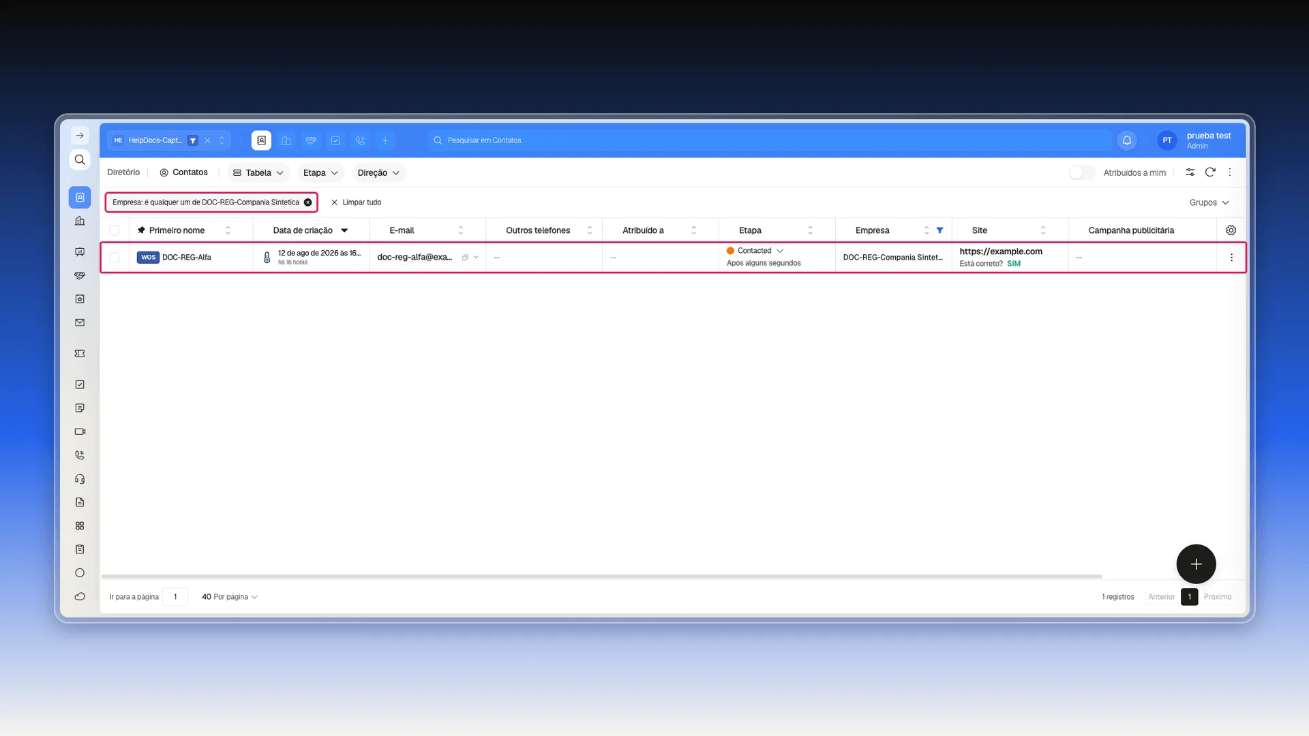Switch to the handshake deals tab in the top bar
The height and width of the screenshot is (736, 1309).
coord(311,140)
